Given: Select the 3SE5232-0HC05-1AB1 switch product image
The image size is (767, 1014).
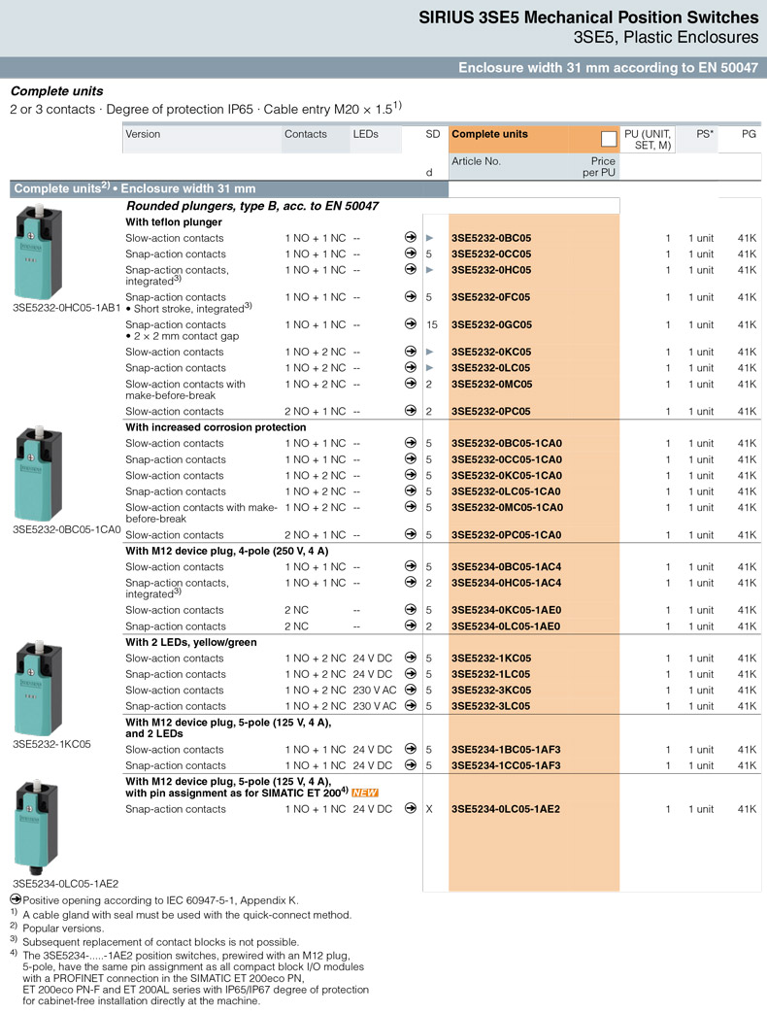Looking at the screenshot, I should click(40, 254).
